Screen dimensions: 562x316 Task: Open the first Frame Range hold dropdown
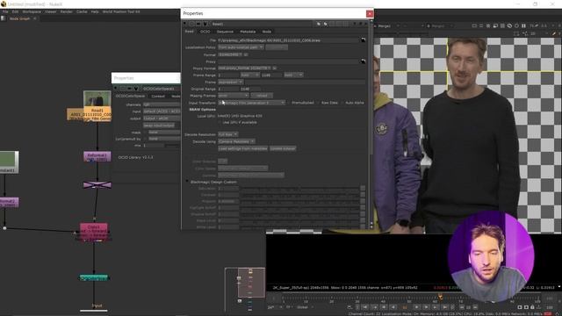pyautogui.click(x=249, y=75)
